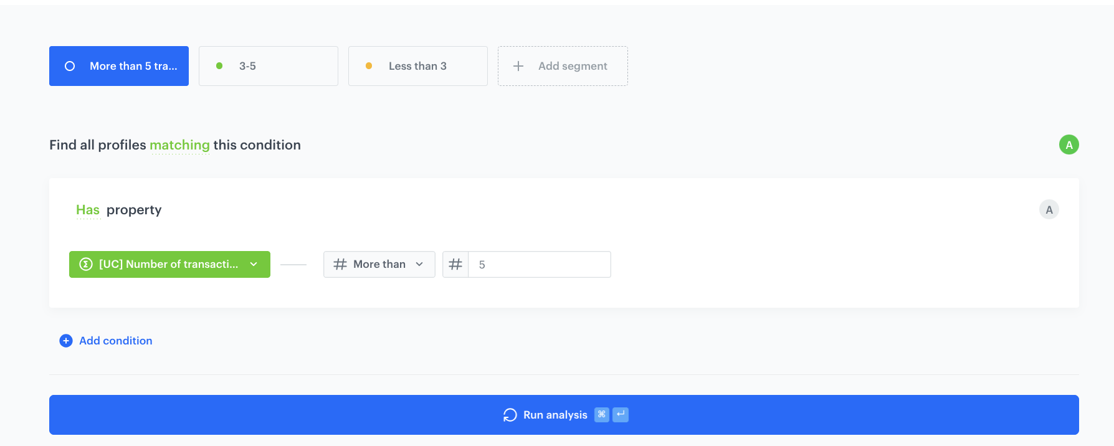
Task: Click the blue plus circle for Add condition
Action: [66, 341]
